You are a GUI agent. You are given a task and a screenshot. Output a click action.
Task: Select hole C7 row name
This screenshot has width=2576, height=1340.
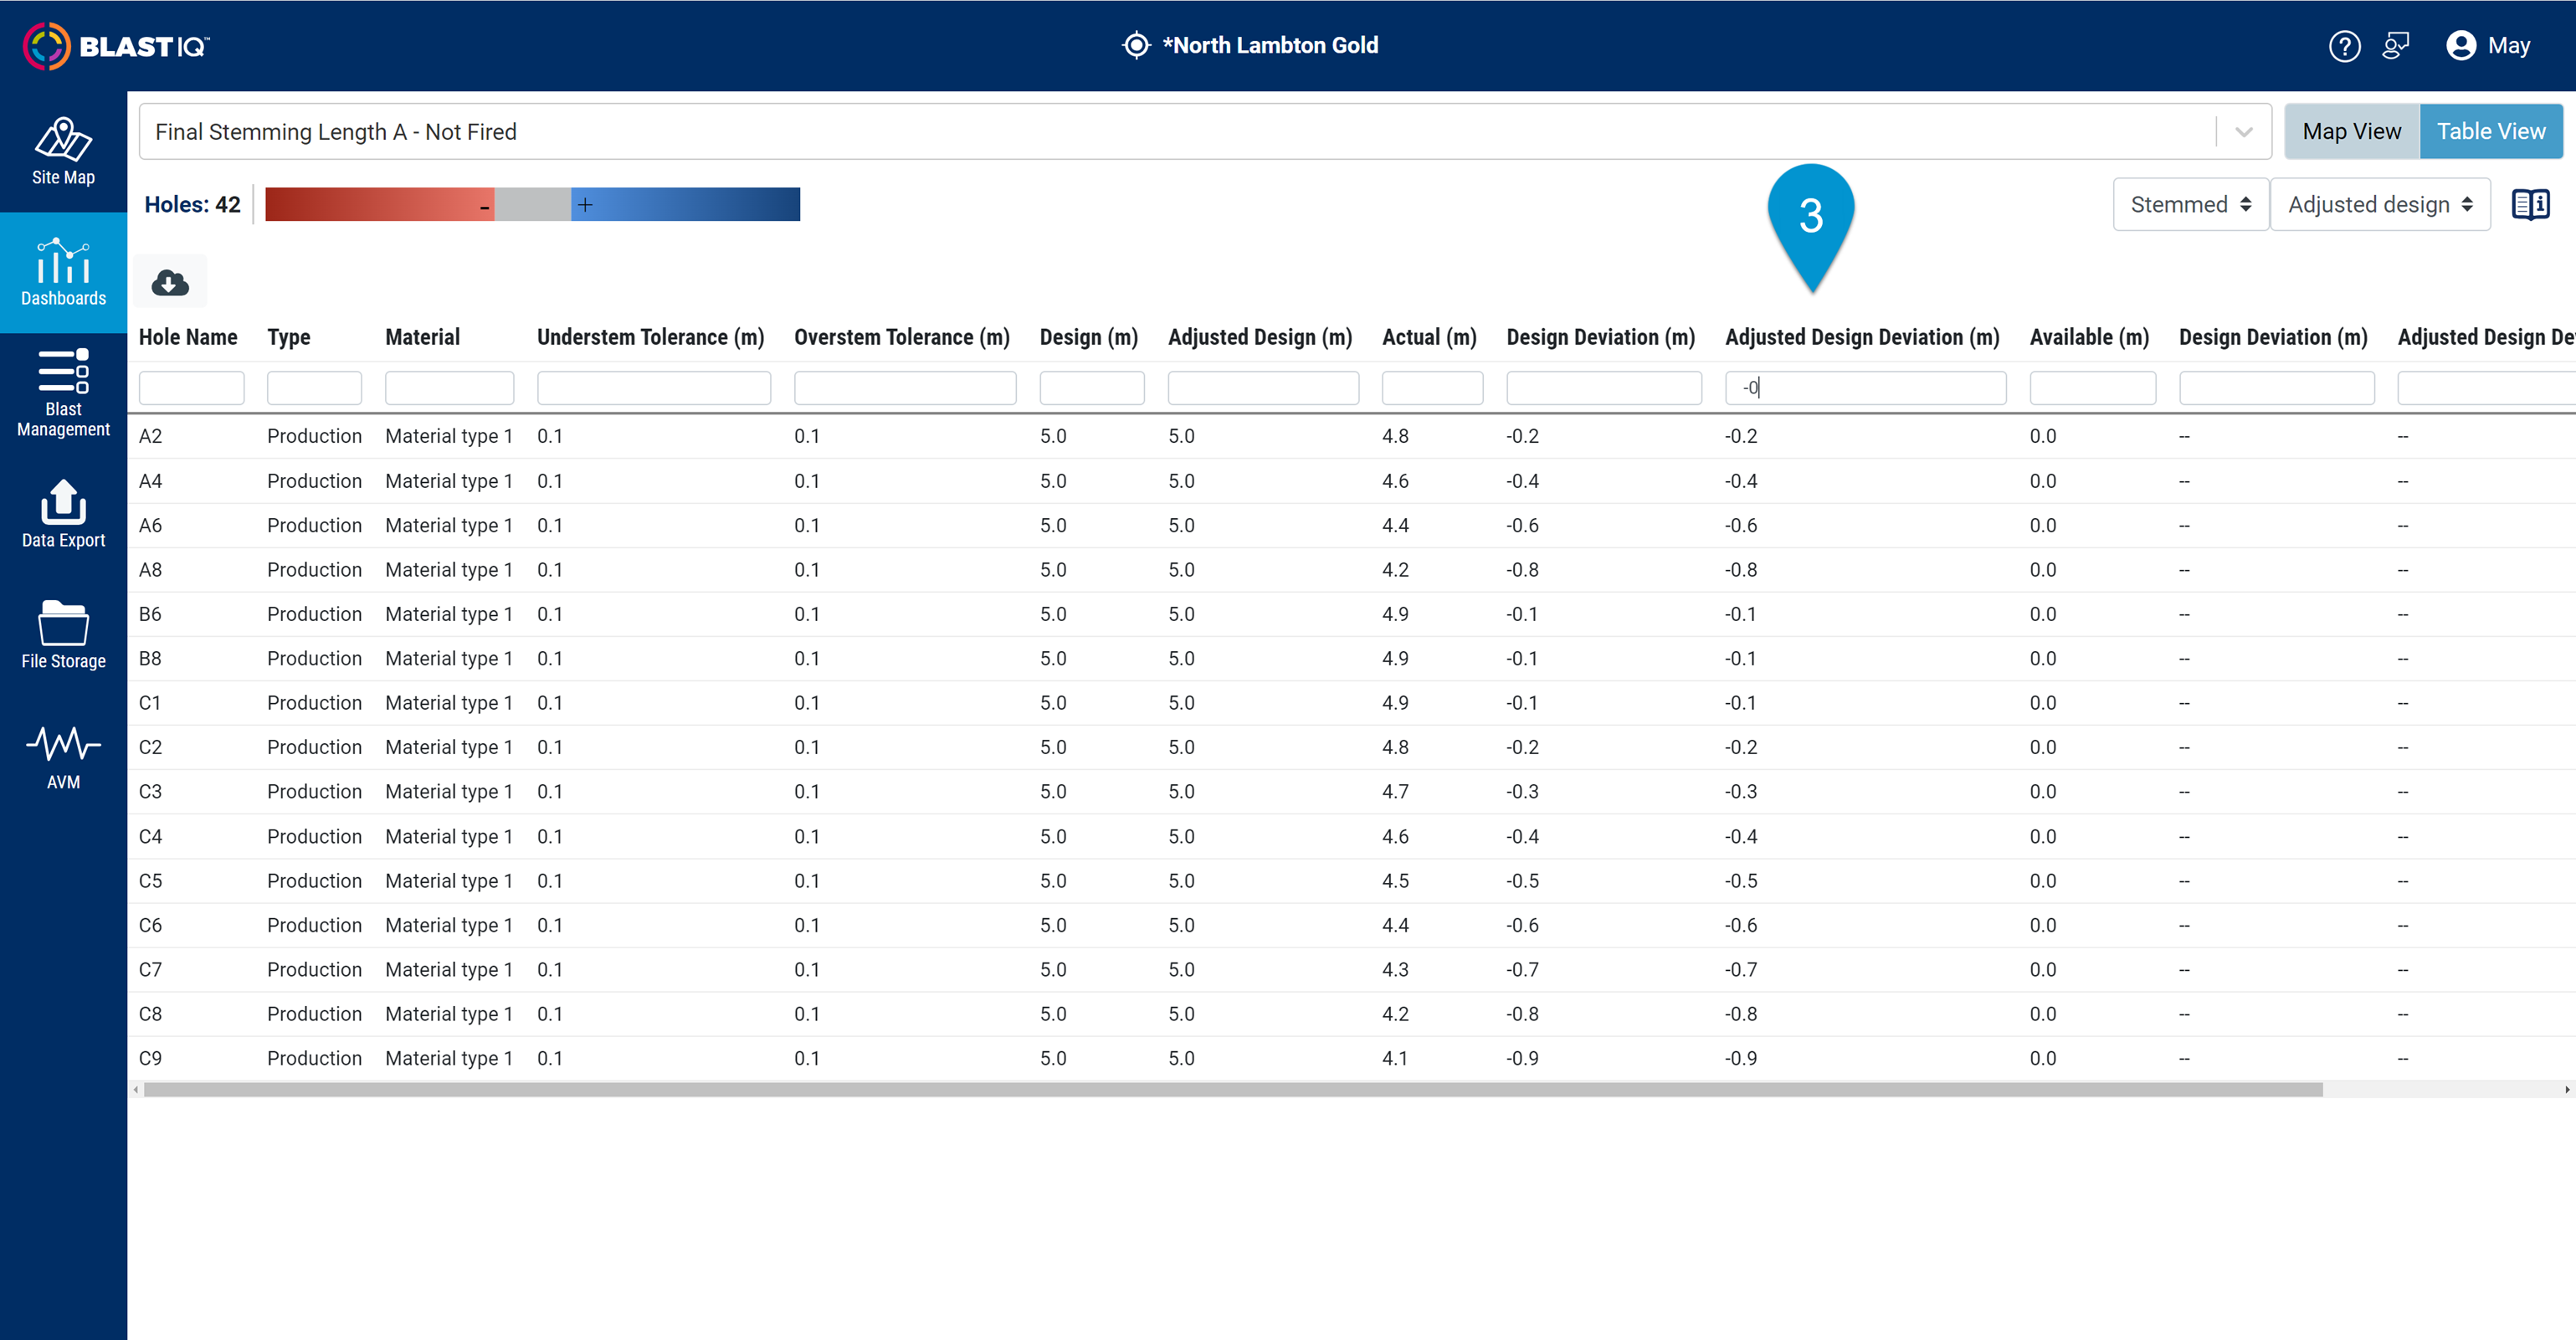point(151,970)
